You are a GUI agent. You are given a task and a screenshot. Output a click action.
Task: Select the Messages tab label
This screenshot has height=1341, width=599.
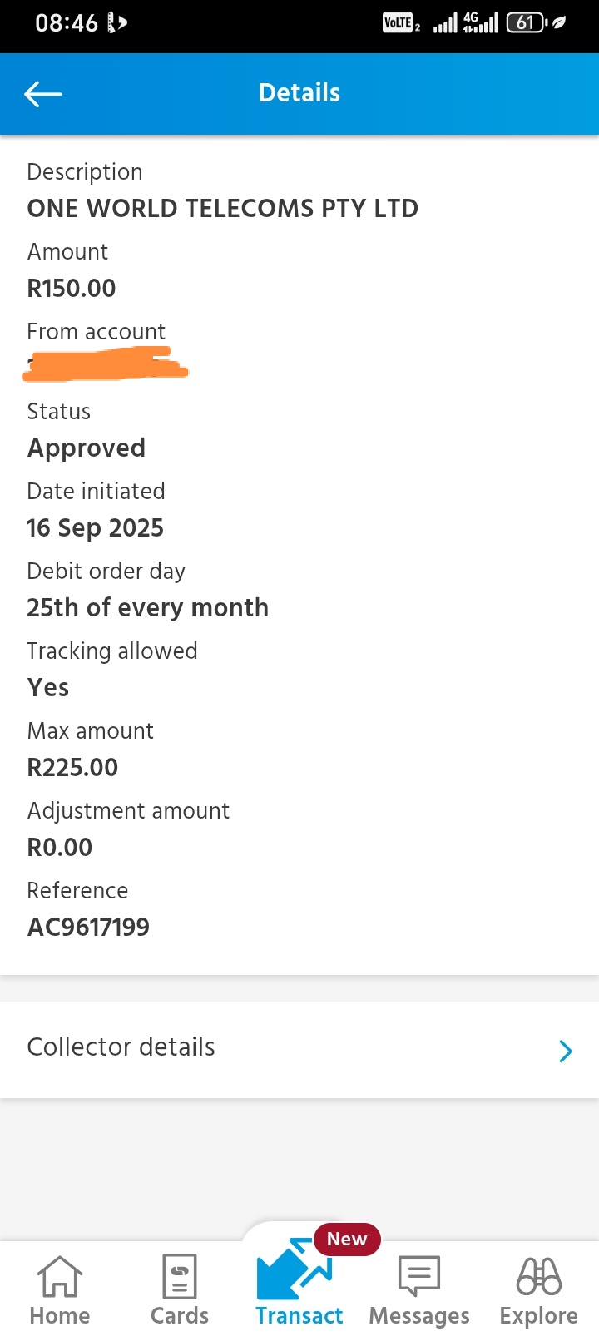point(418,1315)
